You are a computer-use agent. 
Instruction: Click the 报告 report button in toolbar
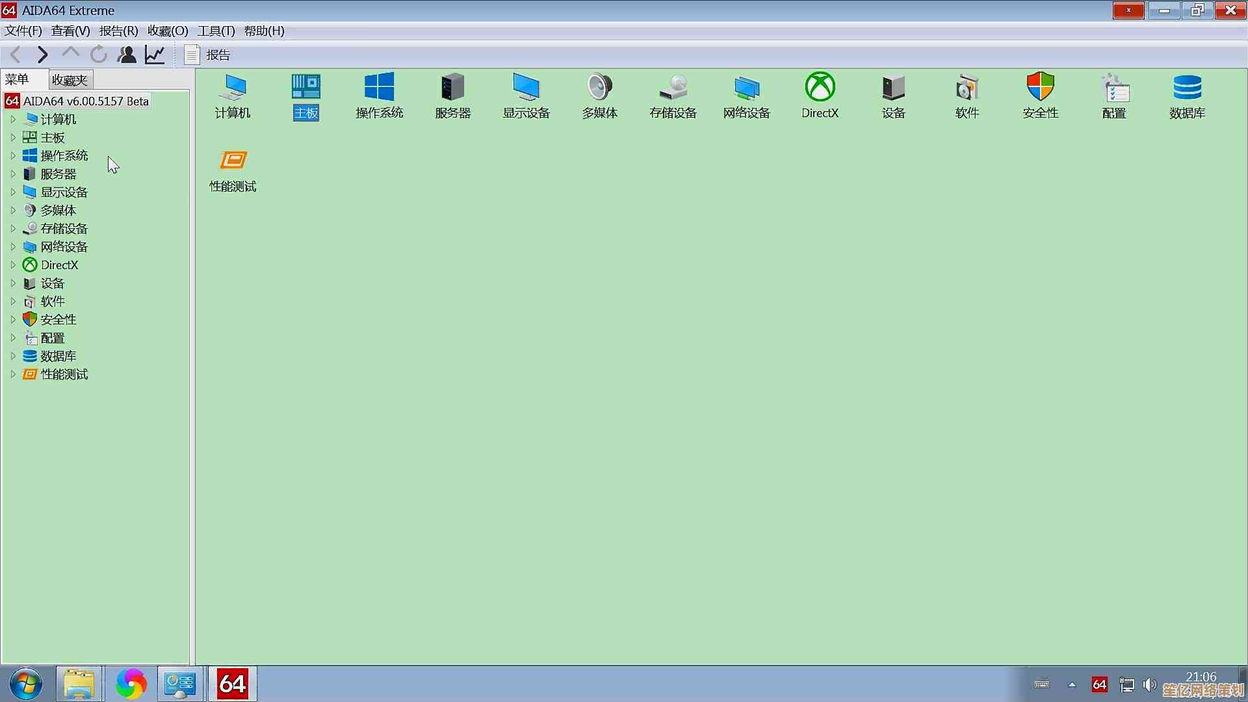pyautogui.click(x=208, y=55)
